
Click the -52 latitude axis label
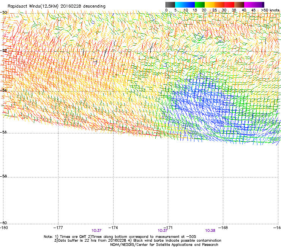coord(4,51)
